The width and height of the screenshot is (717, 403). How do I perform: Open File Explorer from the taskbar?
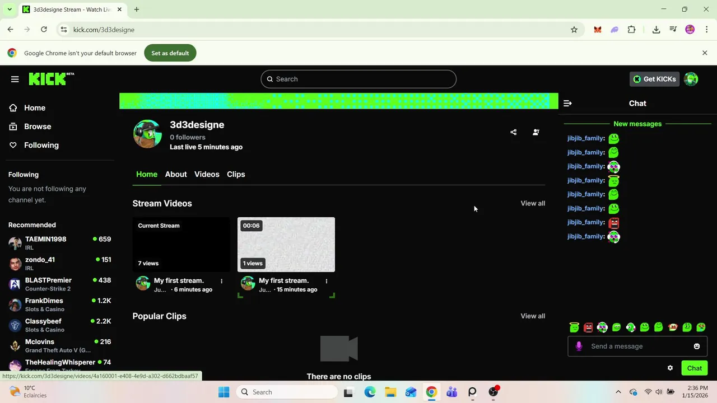tap(390, 392)
